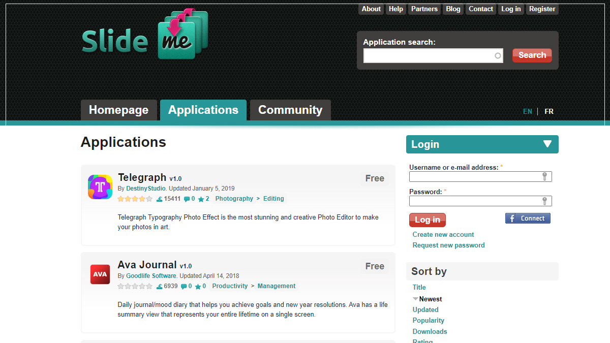Open the Productivity category

[230, 286]
